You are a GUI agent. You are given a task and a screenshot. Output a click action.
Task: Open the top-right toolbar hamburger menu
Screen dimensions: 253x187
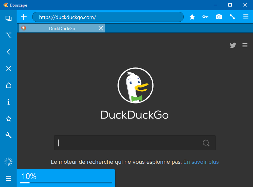pyautogui.click(x=245, y=17)
